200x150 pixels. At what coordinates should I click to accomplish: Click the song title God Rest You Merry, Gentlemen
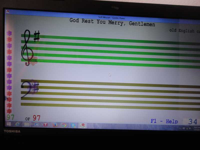112,22
